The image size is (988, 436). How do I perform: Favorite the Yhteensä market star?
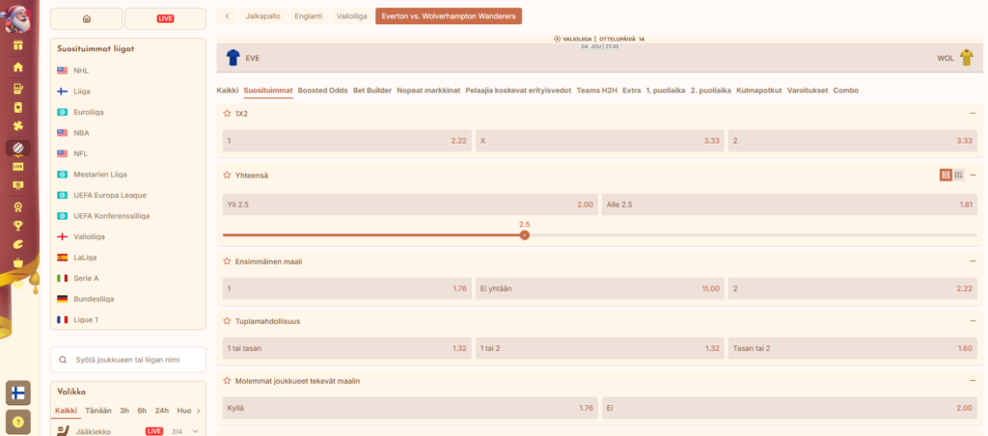227,176
